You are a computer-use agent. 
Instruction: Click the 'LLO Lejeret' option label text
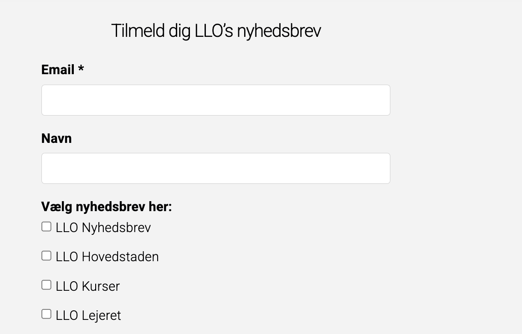(x=88, y=315)
